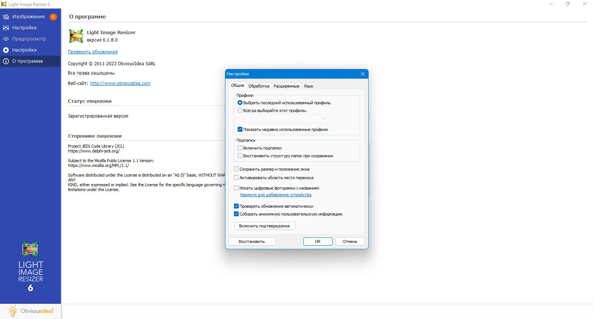Click the eye icon for Предпросмотр
This screenshot has height=319, width=594.
(x=6, y=39)
